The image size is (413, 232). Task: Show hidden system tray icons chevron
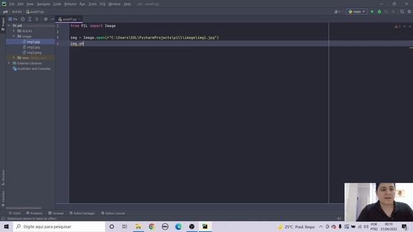(321, 227)
